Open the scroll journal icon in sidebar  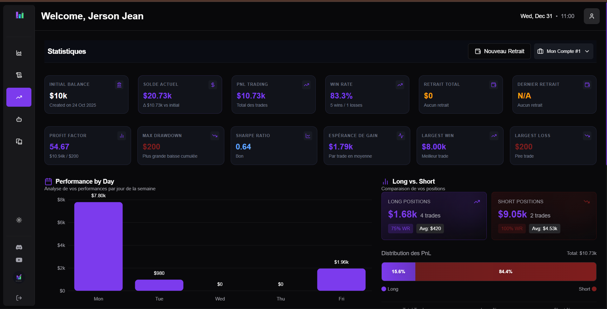tap(19, 75)
